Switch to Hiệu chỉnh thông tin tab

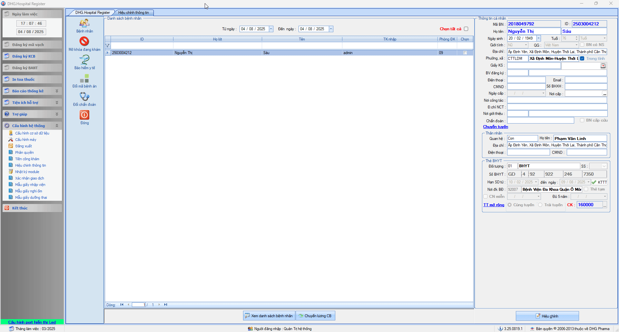click(x=133, y=13)
